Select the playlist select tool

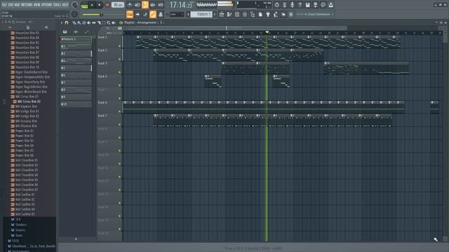[x=104, y=22]
